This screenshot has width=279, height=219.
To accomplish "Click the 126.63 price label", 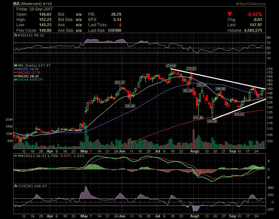I will point(239,114).
